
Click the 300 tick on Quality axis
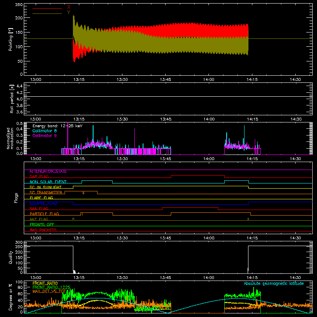coord(19,243)
